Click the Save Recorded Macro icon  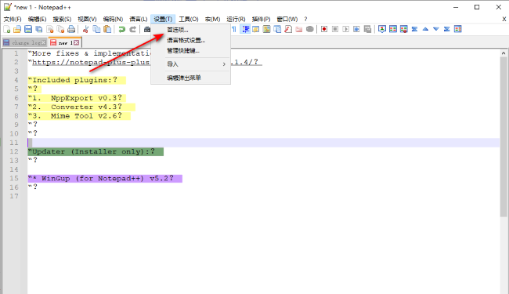tap(367, 29)
